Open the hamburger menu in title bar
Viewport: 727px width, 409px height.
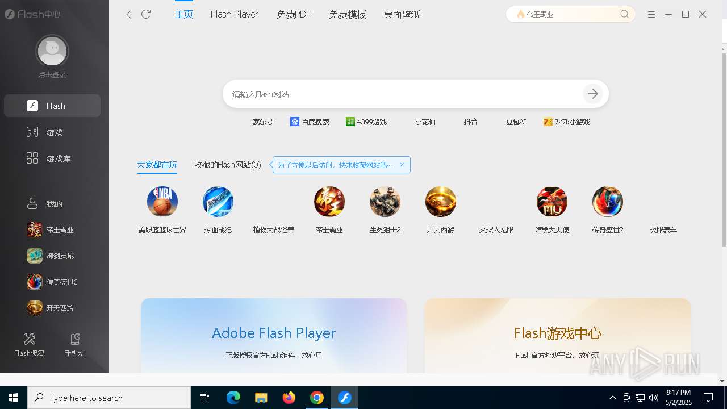651,14
